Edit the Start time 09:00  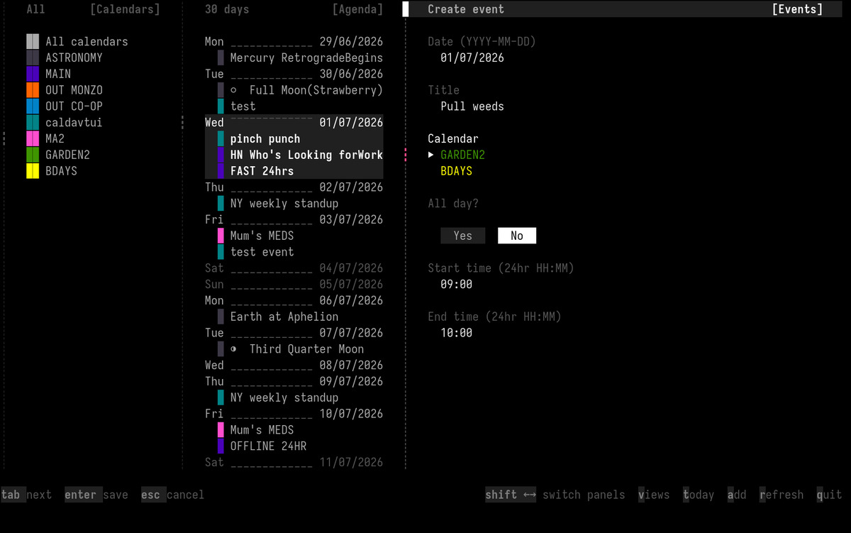[456, 285]
